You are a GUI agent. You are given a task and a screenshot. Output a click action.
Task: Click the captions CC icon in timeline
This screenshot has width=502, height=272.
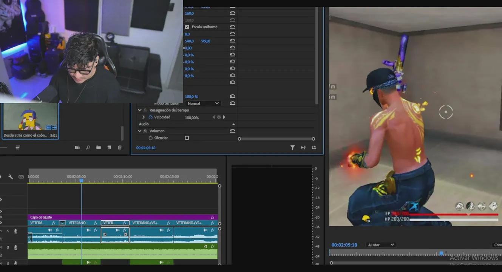tap(21, 177)
